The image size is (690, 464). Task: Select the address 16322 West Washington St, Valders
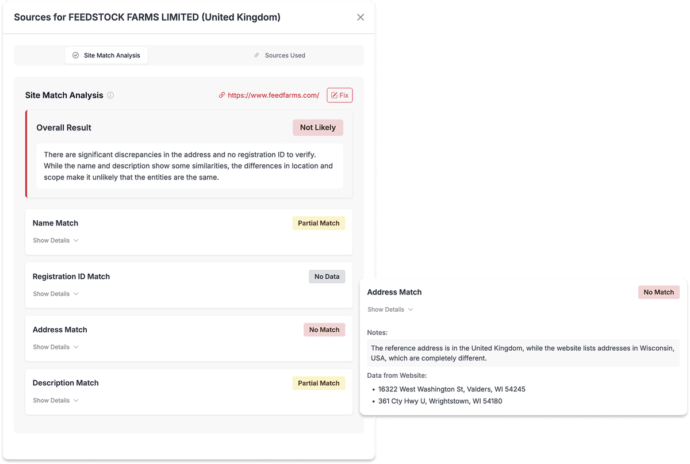pos(451,389)
